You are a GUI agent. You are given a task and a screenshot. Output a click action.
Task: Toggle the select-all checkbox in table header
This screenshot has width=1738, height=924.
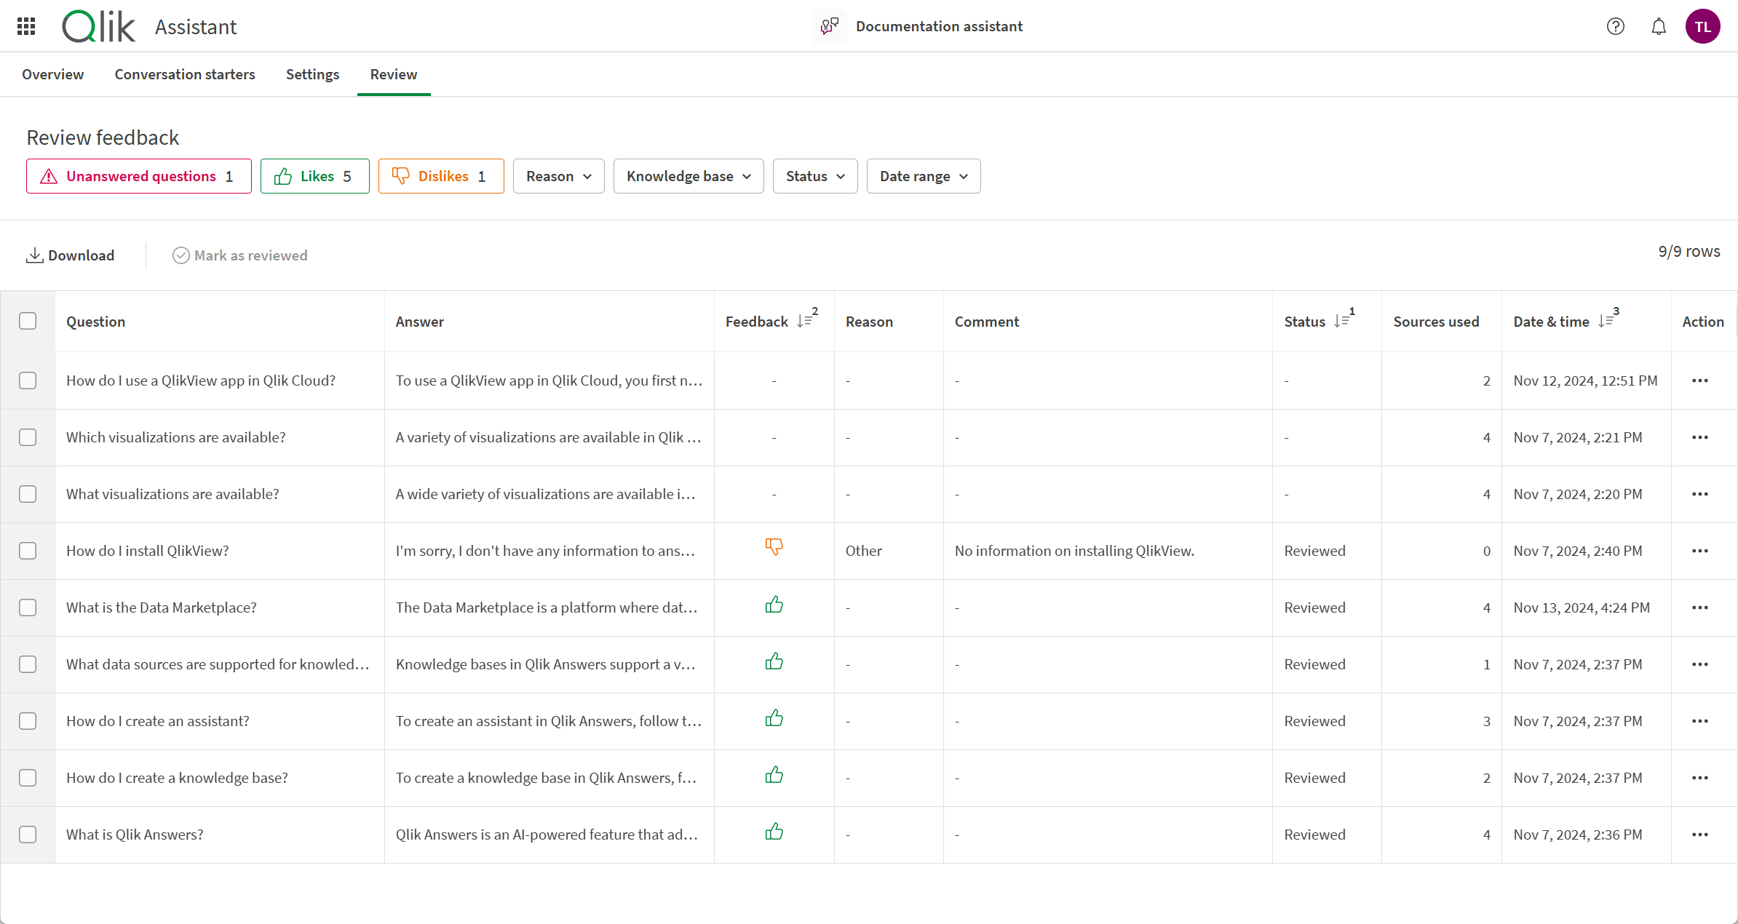coord(28,321)
